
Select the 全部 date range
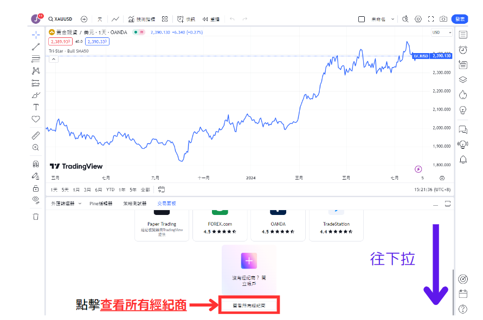click(x=145, y=190)
